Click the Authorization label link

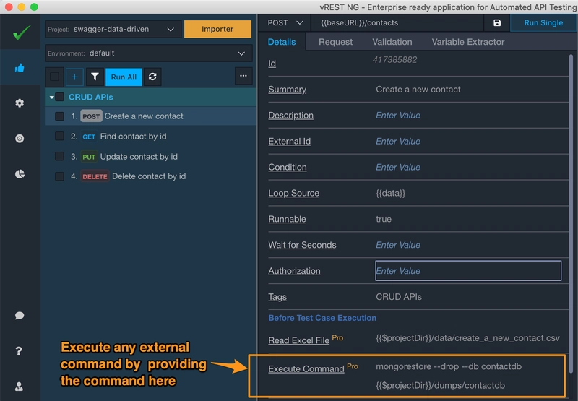tap(294, 271)
